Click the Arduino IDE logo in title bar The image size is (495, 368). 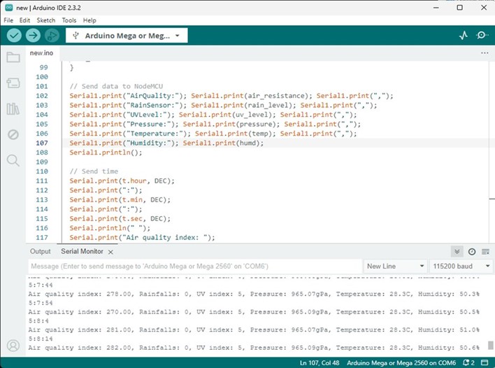point(9,8)
